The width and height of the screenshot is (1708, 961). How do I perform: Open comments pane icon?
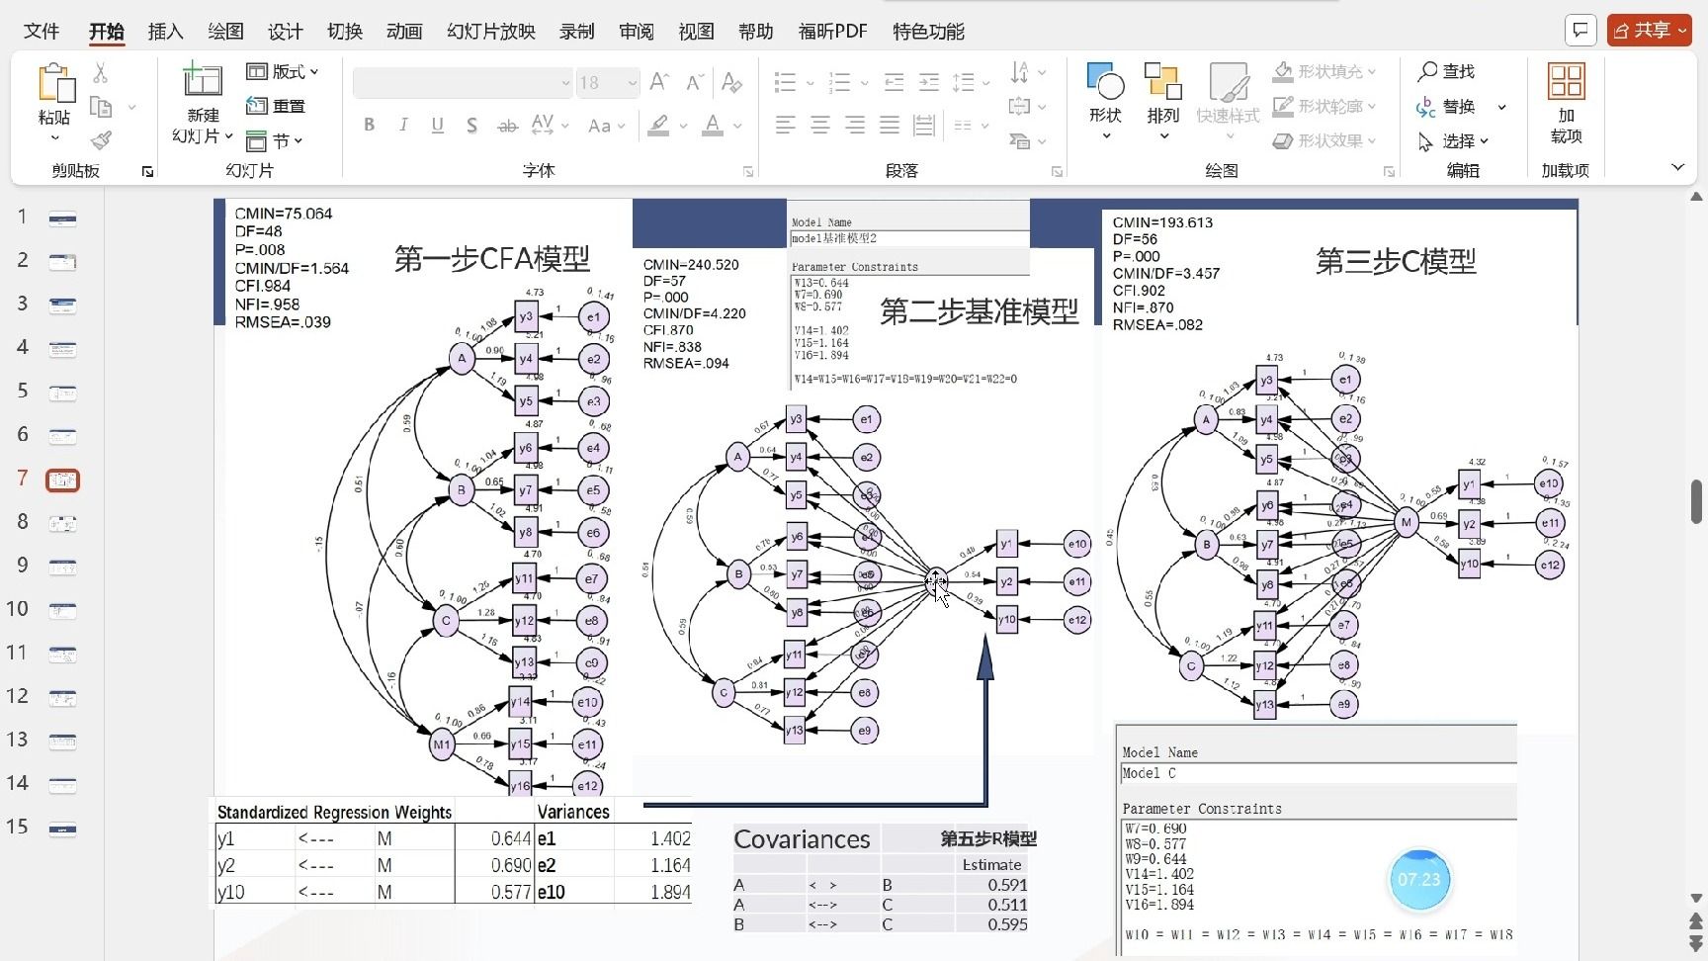1581,31
